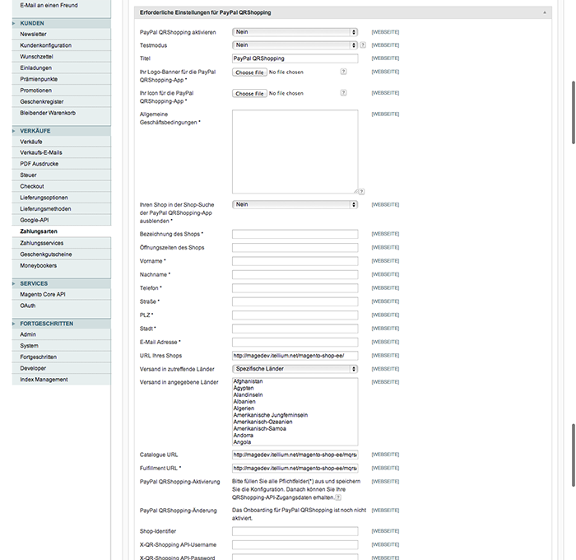This screenshot has width=576, height=560.
Task: Choose file for Icon upload
Action: tap(249, 93)
